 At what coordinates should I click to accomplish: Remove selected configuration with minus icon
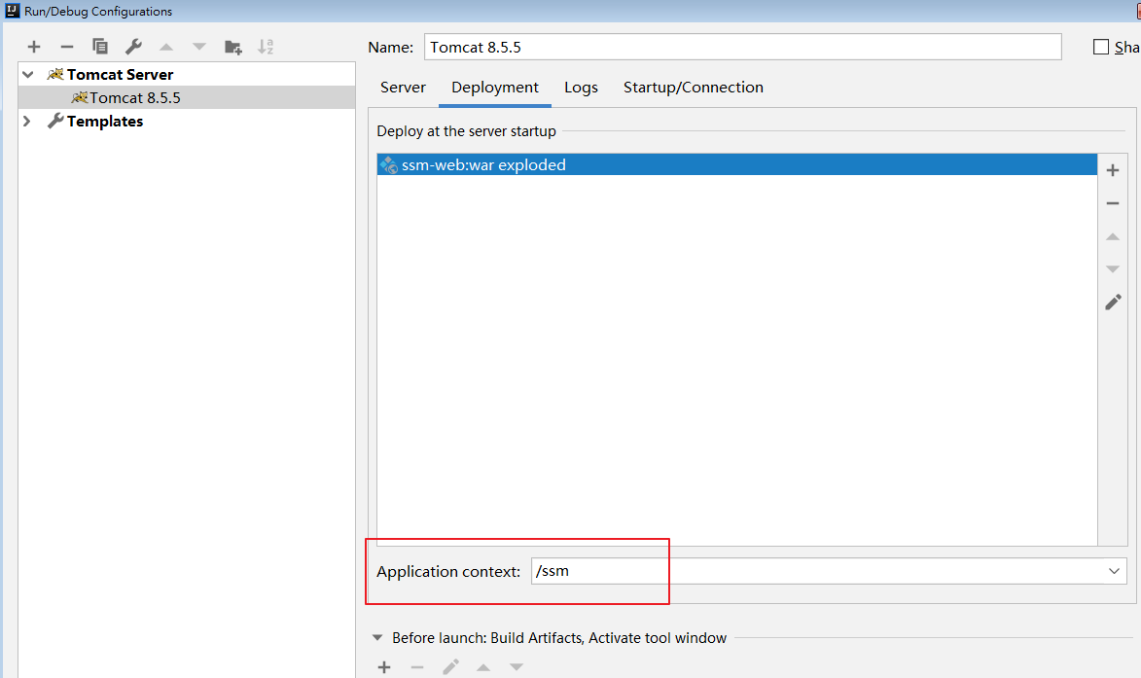67,47
